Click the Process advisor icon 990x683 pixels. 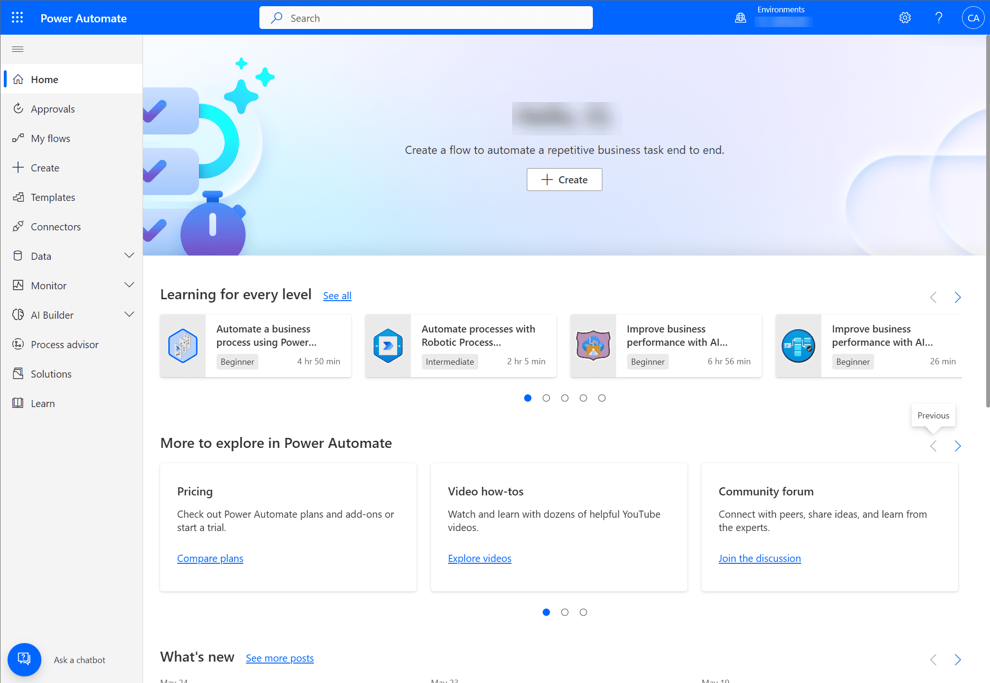click(19, 344)
